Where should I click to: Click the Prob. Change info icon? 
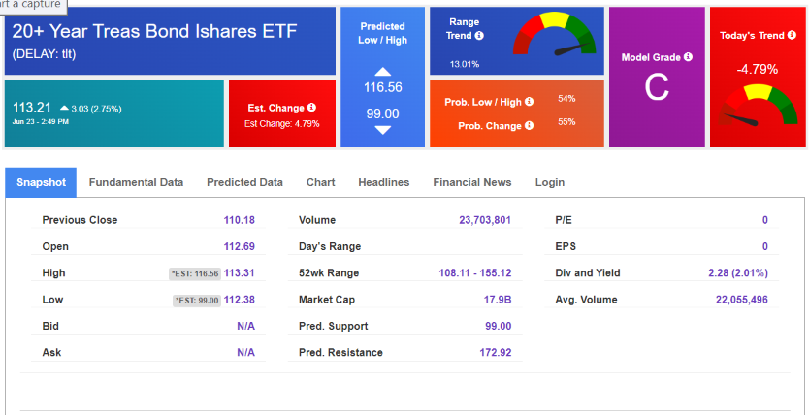point(530,125)
